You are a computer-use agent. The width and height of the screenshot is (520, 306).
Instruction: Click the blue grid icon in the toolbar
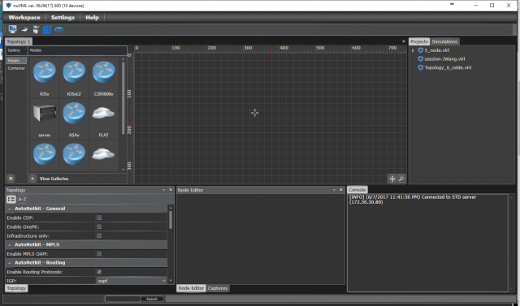[47, 29]
